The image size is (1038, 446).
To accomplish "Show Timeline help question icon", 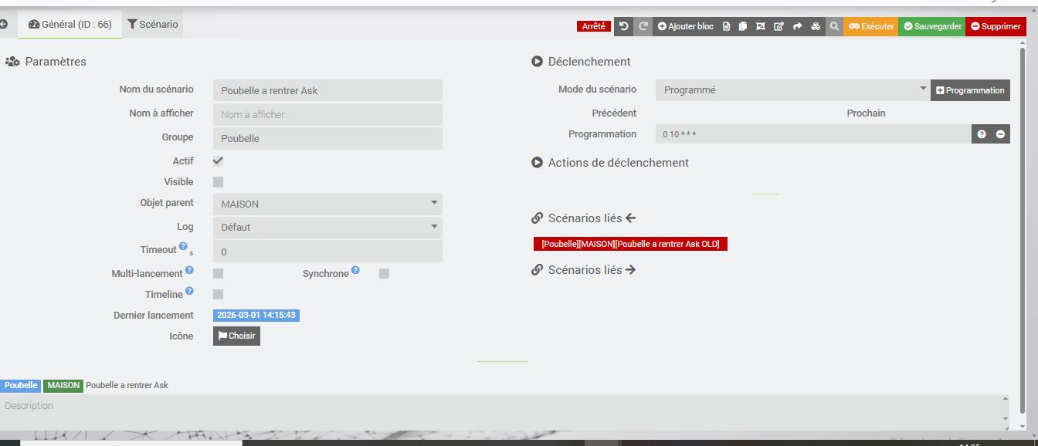I will coord(189,292).
